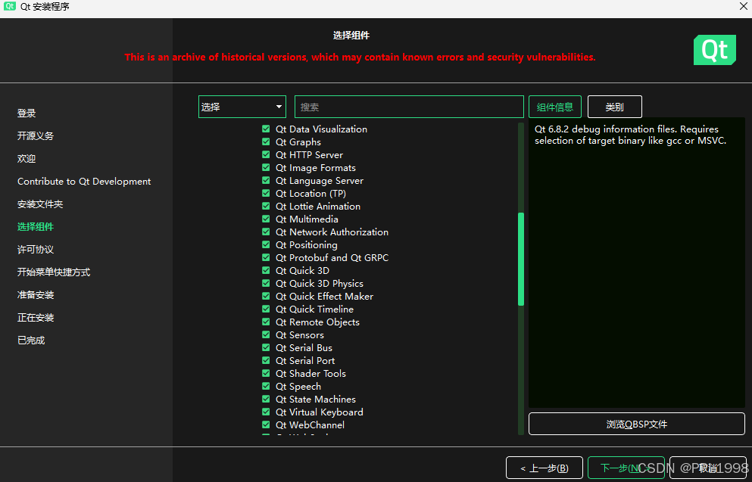Close the Qt installer window
The image size is (752, 482).
pos(744,6)
